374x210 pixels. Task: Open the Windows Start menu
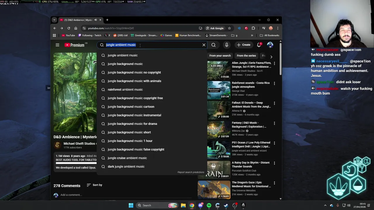pos(131,205)
